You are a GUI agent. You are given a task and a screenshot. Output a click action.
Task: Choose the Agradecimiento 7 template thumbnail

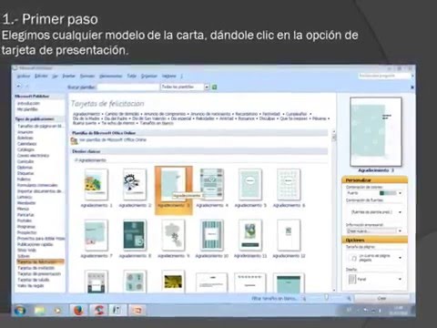[97, 235]
